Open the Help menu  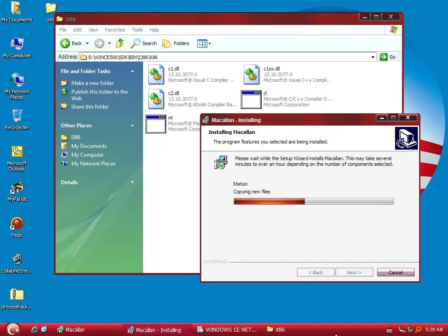[x=154, y=30]
